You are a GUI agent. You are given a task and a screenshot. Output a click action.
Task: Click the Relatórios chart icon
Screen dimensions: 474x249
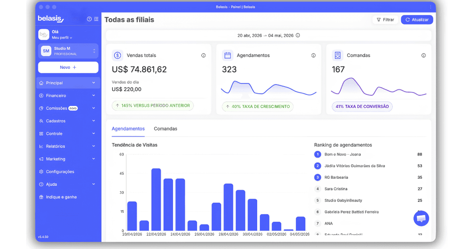pyautogui.click(x=41, y=146)
